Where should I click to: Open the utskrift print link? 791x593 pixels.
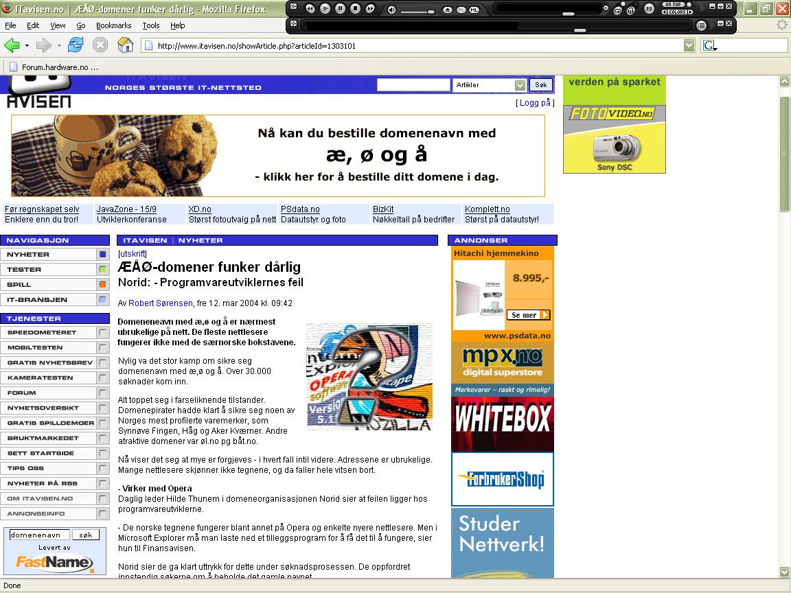tap(132, 254)
